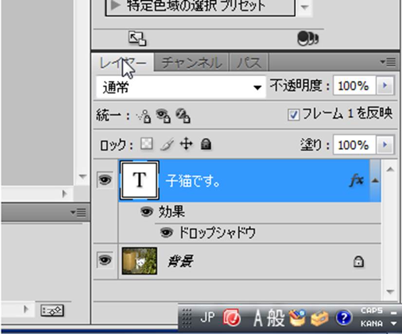Open the 通常 blend mode dropdown

pyautogui.click(x=257, y=88)
